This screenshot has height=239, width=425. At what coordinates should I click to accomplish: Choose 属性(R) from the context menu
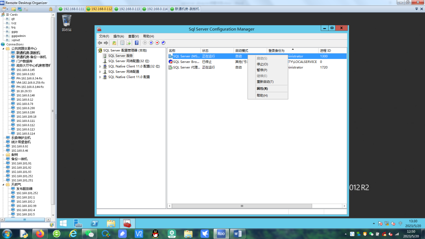click(262, 89)
